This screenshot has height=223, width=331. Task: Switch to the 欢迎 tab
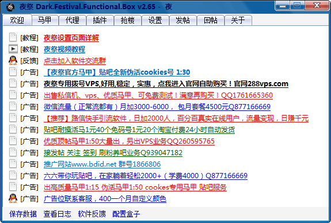(x=17, y=20)
